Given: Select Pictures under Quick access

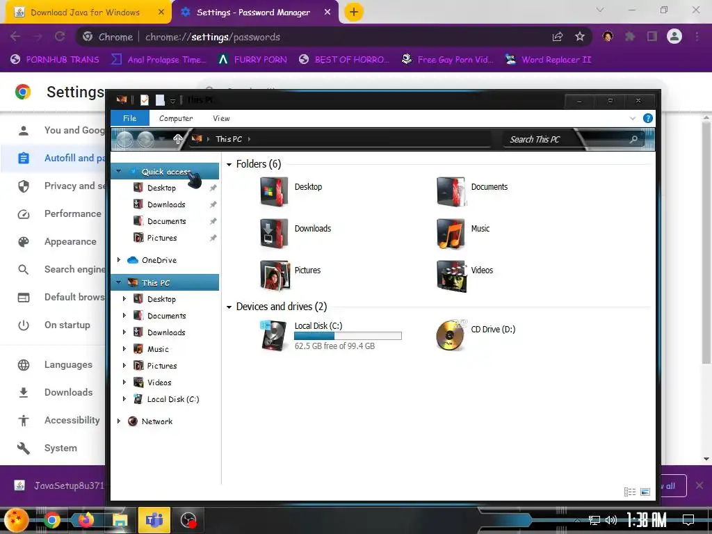Looking at the screenshot, I should pos(161,238).
